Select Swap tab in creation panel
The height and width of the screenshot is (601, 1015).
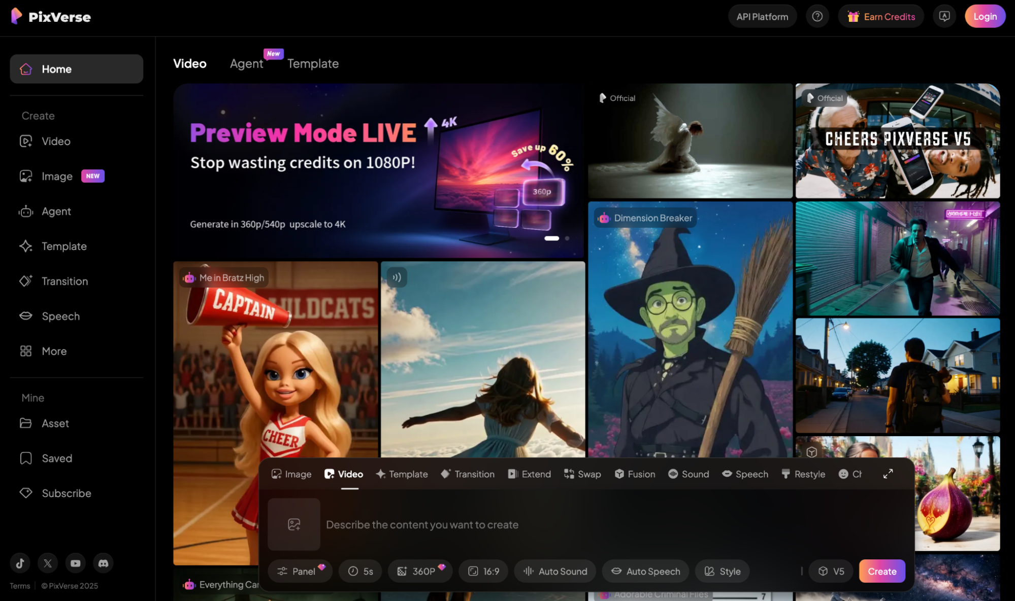tap(582, 474)
